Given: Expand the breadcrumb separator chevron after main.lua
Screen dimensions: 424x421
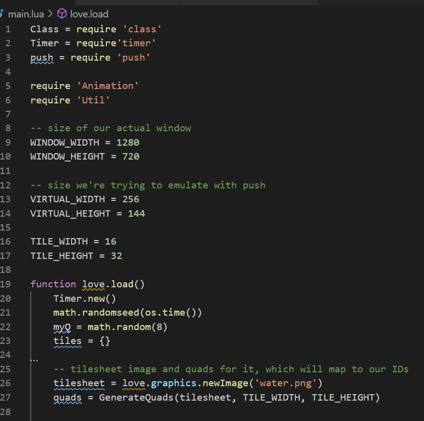Looking at the screenshot, I should (50, 14).
